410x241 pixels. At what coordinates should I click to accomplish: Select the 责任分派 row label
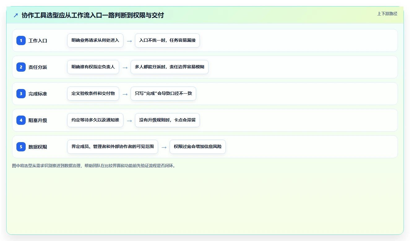pyautogui.click(x=38, y=67)
